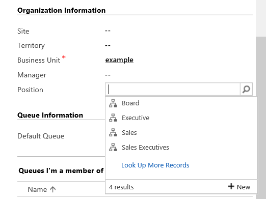Open Look Up More Records link

coord(155,165)
